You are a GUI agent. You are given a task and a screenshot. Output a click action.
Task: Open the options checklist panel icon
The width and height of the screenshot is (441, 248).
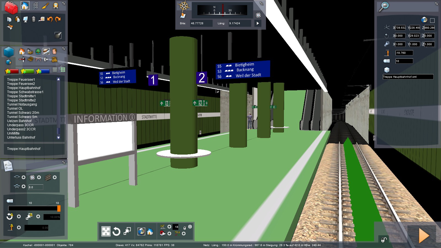8,166
